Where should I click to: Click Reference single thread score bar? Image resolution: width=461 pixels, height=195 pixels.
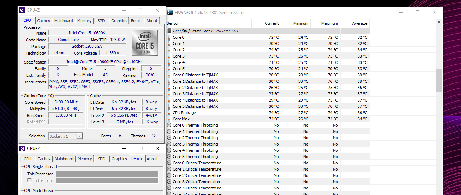(x=107, y=181)
